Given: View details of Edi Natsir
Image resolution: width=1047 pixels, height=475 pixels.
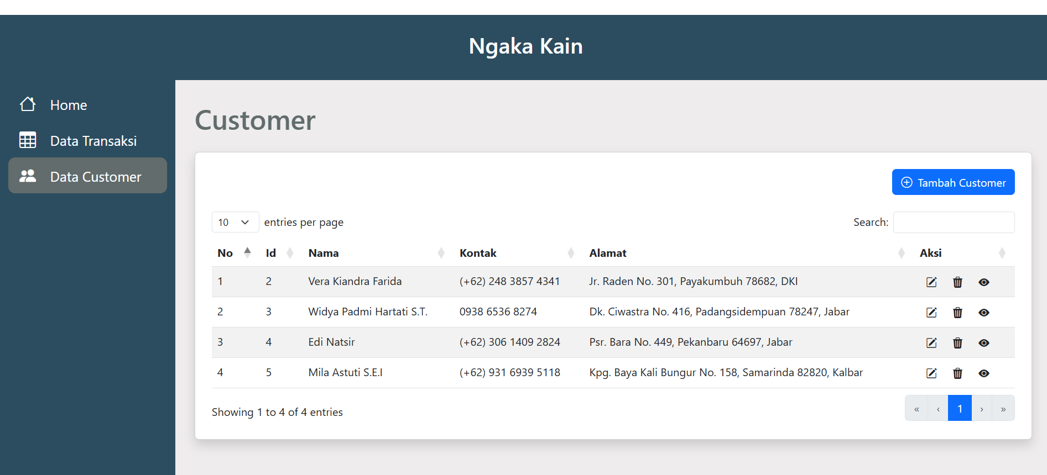Looking at the screenshot, I should pyautogui.click(x=983, y=343).
